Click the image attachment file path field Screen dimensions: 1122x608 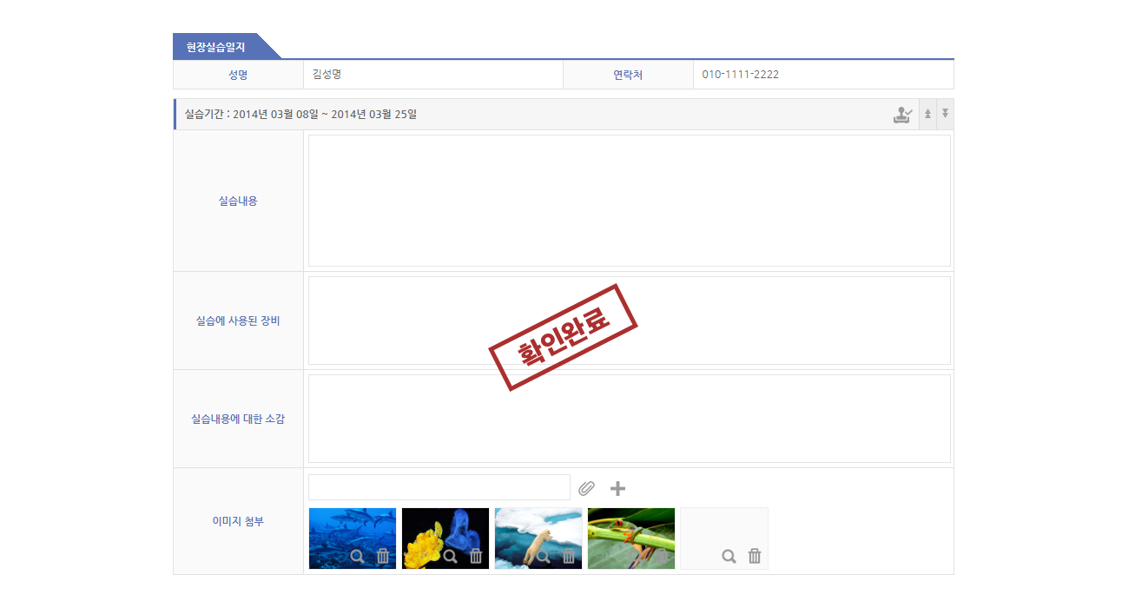439,487
